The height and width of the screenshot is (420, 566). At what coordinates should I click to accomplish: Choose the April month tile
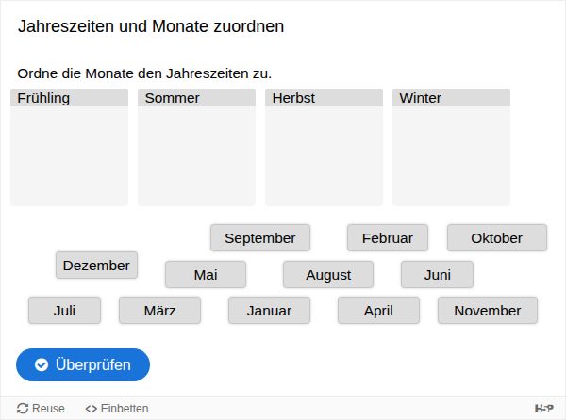378,311
